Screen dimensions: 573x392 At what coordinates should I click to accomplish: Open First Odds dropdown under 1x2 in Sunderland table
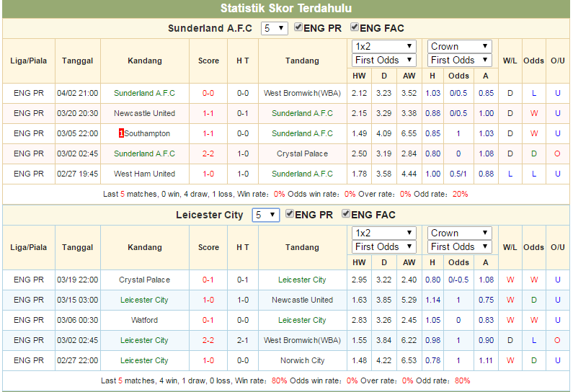[384, 60]
